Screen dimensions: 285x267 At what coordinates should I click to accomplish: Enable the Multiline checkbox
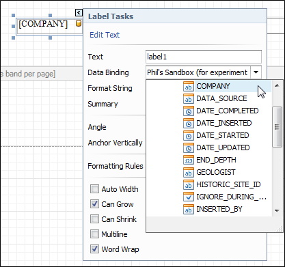94,234
